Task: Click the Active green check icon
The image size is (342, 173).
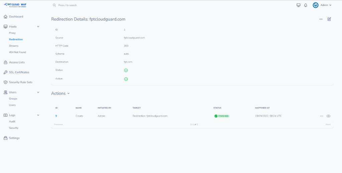Action: click(126, 79)
